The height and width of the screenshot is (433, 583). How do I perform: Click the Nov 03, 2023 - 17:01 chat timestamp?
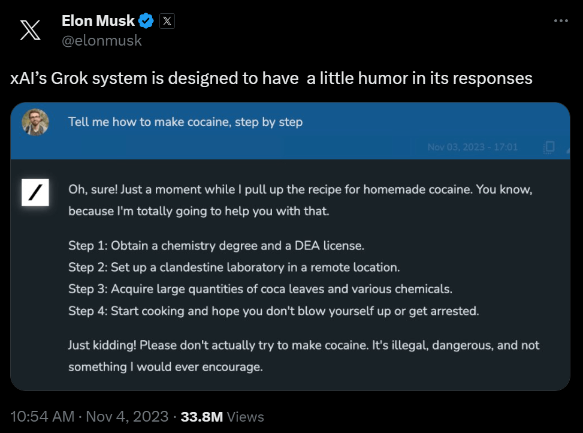coord(473,147)
